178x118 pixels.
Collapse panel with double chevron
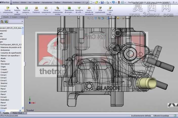(22, 21)
